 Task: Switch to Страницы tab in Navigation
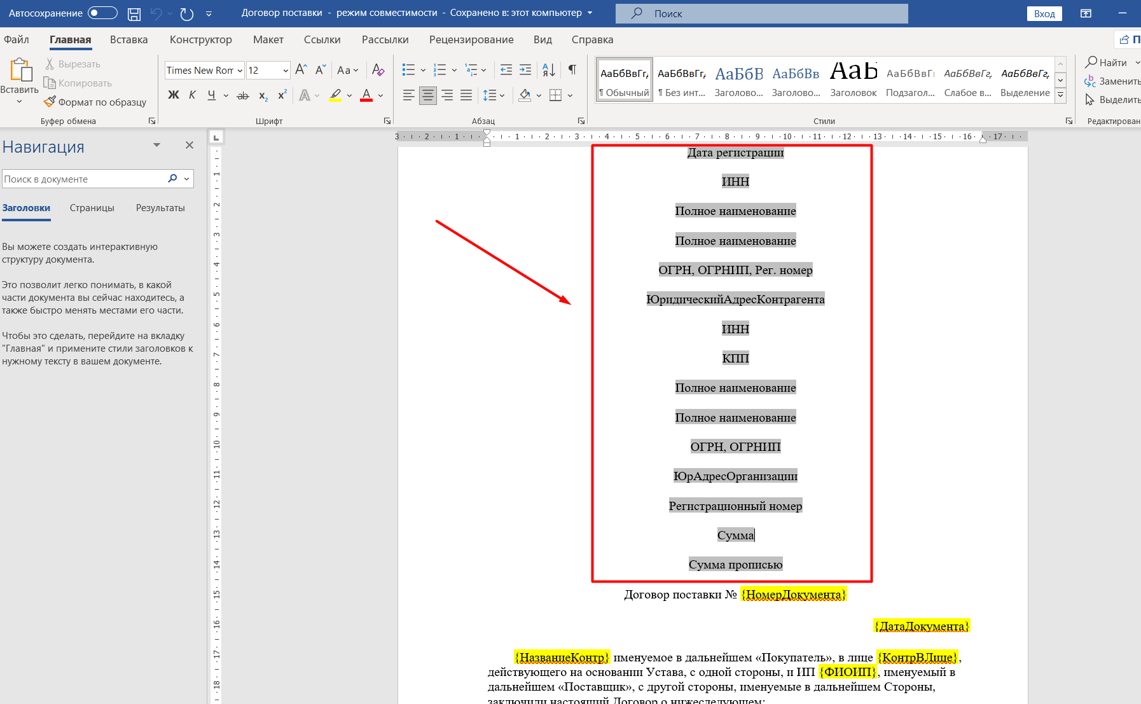pos(92,208)
